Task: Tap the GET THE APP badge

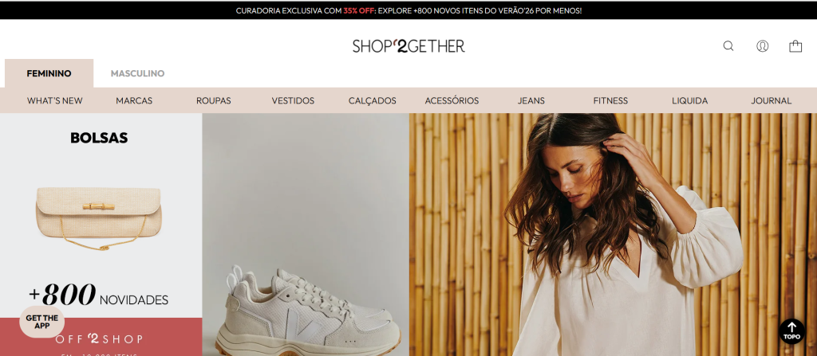Action: pyautogui.click(x=42, y=322)
